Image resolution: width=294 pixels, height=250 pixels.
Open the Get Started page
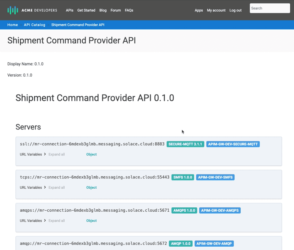click(x=86, y=10)
